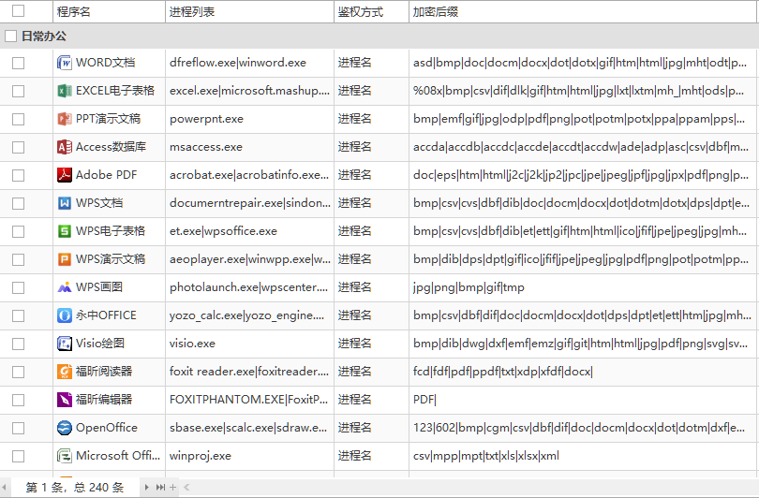The image size is (759, 498).
Task: Click the Adobe PDF icon
Action: point(65,175)
